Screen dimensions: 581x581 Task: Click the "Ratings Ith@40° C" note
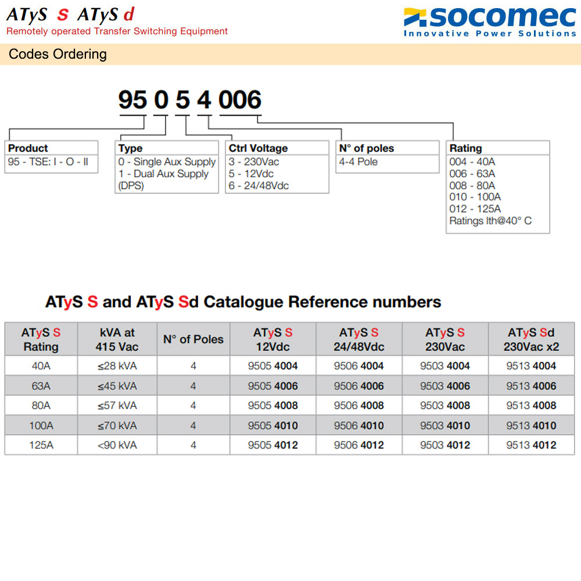tap(490, 221)
